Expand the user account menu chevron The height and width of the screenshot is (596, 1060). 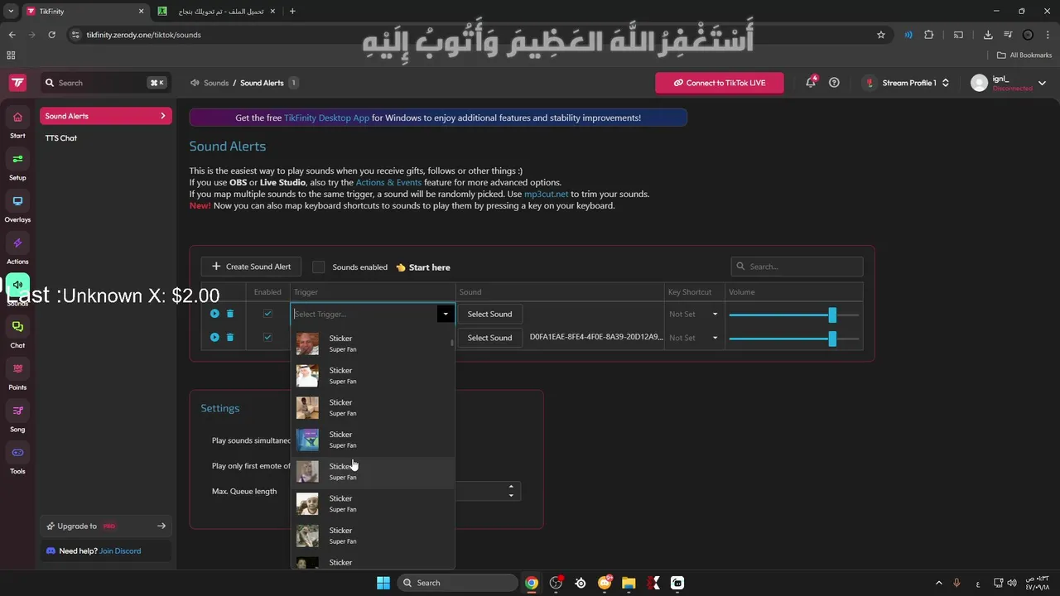[x=1042, y=83]
